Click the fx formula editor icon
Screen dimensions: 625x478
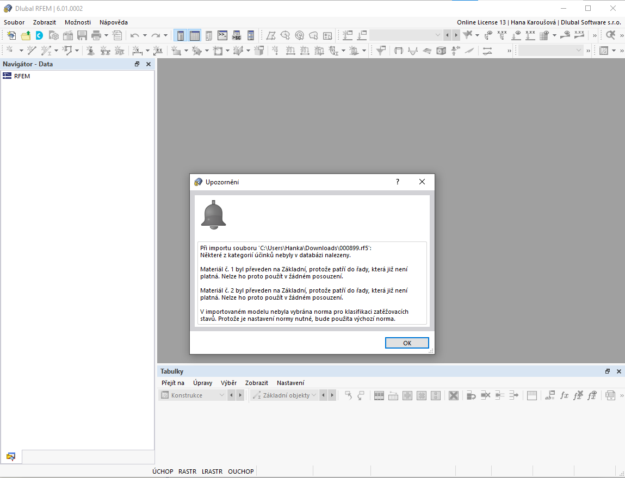pyautogui.click(x=564, y=395)
